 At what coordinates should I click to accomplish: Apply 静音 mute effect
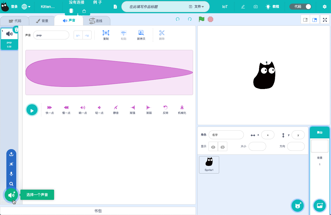[x=116, y=109]
